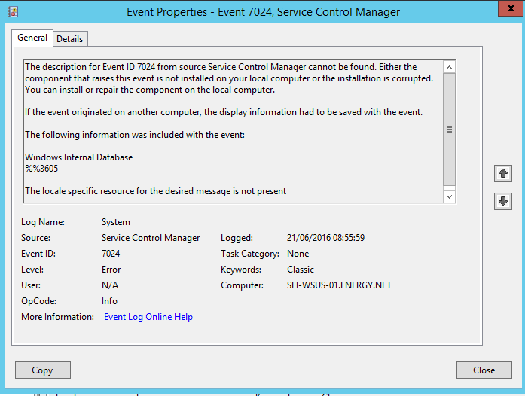Copy the event details
The width and height of the screenshot is (525, 396).
42,370
